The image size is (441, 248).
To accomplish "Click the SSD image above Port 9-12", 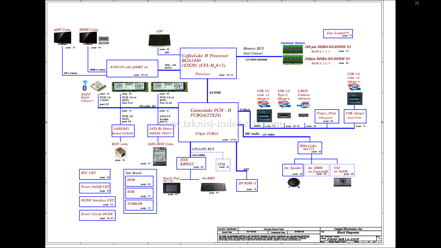I will (131, 87).
